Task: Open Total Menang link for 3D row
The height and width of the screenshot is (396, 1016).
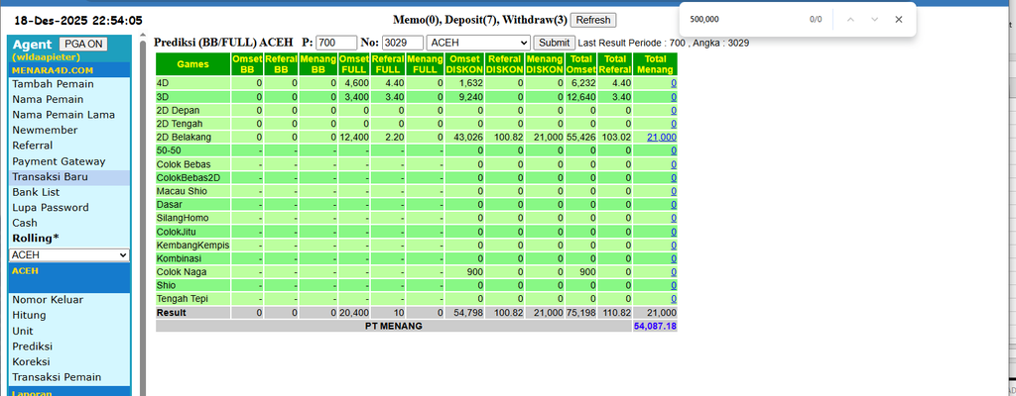Action: pyautogui.click(x=674, y=96)
